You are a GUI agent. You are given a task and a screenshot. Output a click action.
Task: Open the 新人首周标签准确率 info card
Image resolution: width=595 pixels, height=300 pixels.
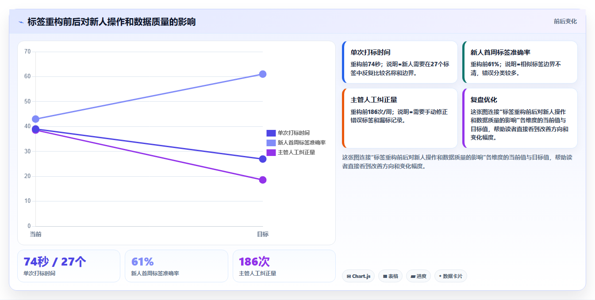click(x=520, y=62)
